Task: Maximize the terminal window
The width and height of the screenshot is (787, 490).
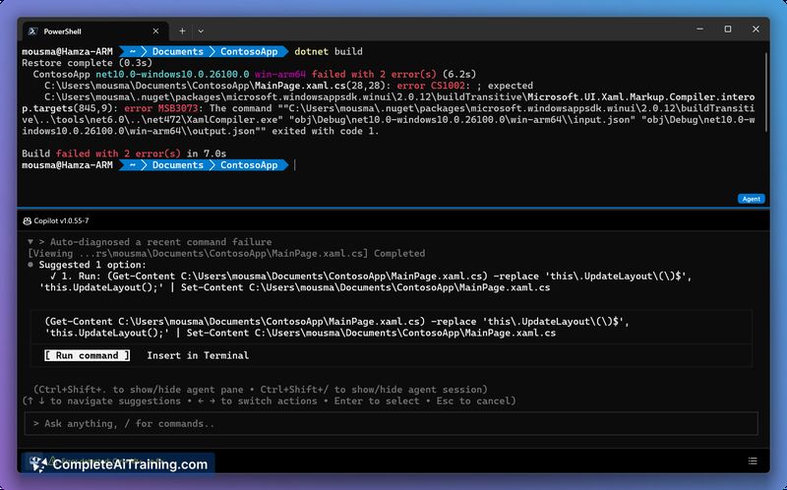Action: click(x=728, y=30)
